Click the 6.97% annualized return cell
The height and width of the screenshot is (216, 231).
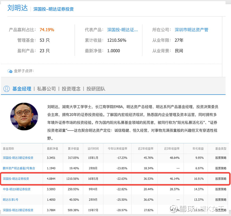pyautogui.click(x=200, y=168)
